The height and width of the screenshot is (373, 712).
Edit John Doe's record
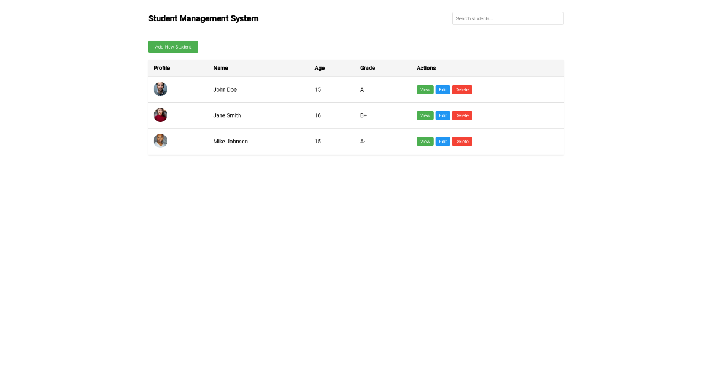pyautogui.click(x=443, y=89)
